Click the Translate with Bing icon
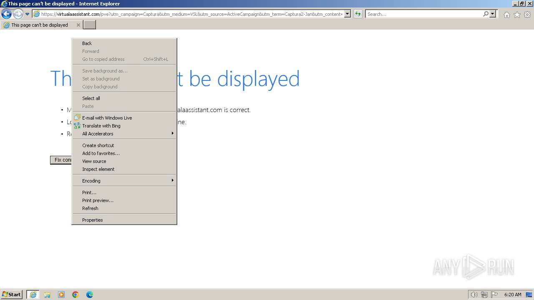534x300 pixels. [x=77, y=125]
